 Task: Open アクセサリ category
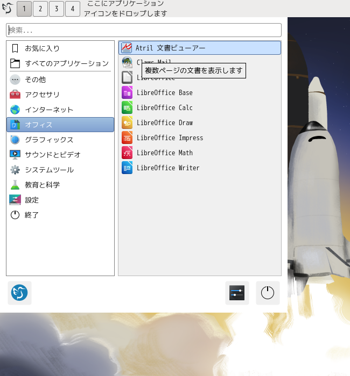tap(60, 95)
